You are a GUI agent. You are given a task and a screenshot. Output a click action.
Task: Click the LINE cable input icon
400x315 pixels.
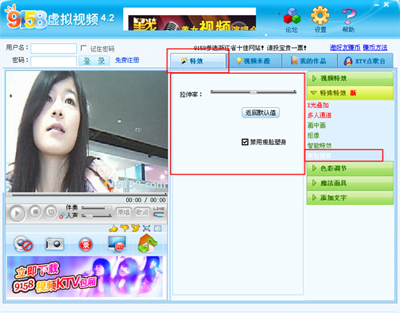tap(159, 212)
